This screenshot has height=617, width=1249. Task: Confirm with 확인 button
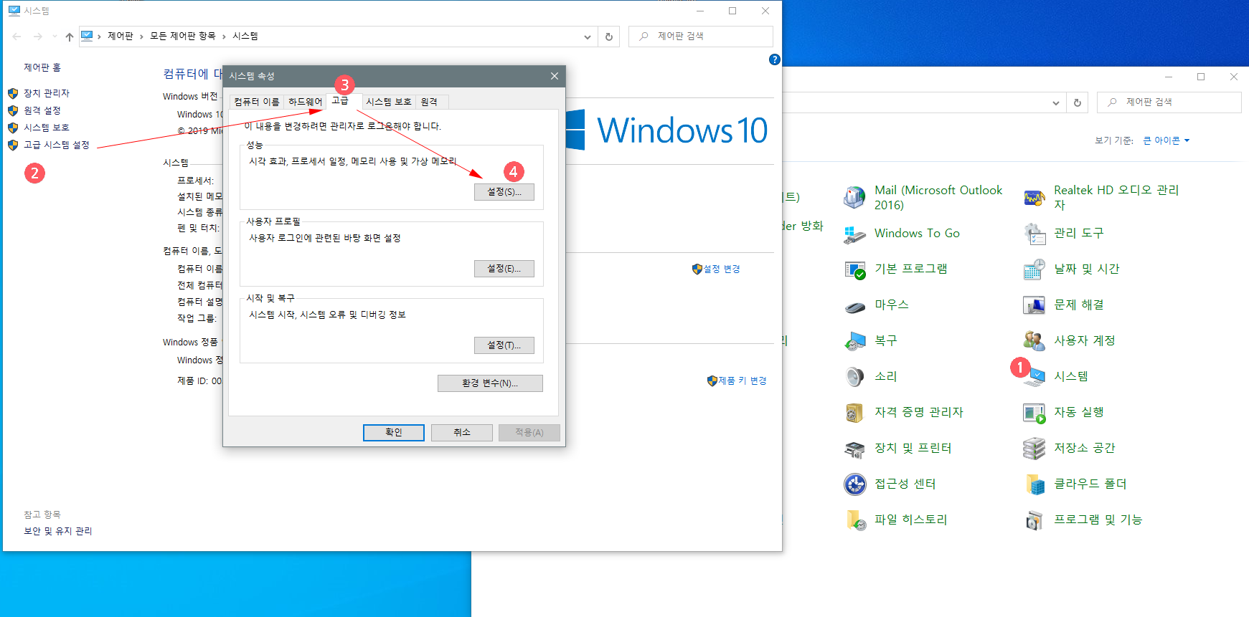coord(394,433)
